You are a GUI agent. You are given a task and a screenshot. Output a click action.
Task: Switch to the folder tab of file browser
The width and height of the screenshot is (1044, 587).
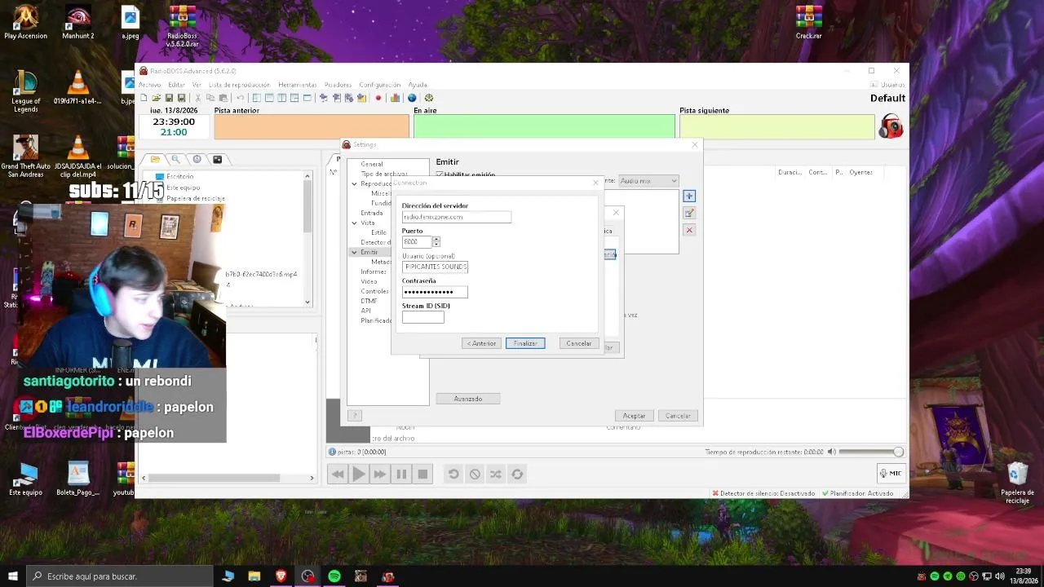point(155,159)
